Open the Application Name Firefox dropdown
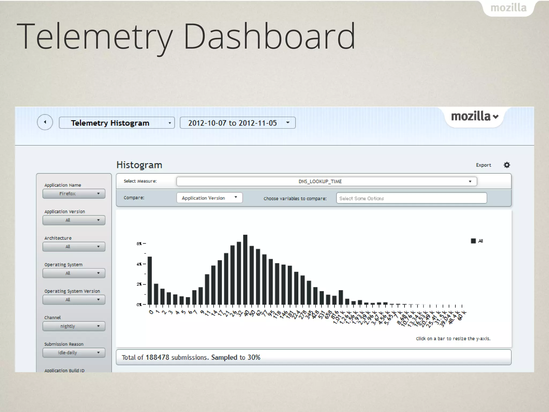Image resolution: width=549 pixels, height=412 pixels. click(74, 194)
